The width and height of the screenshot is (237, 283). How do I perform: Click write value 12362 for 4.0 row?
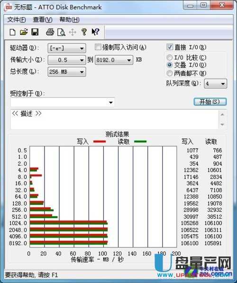[x=191, y=170]
